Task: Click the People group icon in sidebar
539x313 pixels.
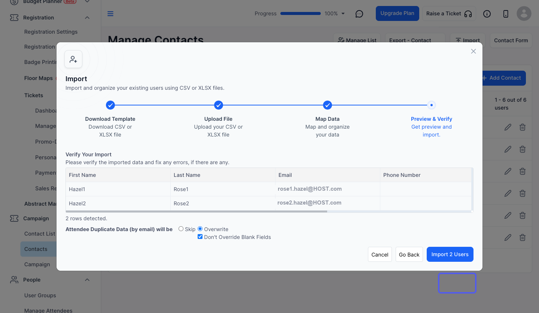Action: (x=14, y=280)
